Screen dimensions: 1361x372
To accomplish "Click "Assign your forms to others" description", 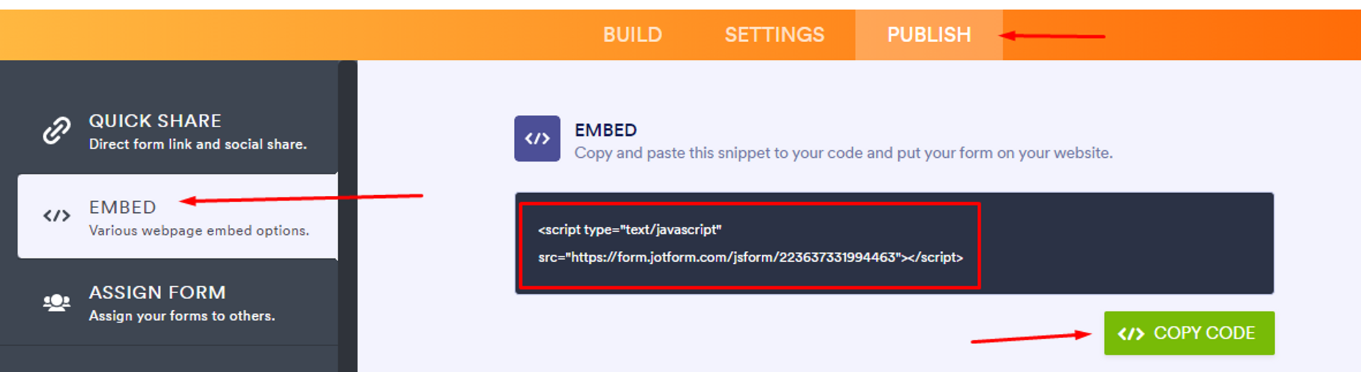I will point(182,316).
